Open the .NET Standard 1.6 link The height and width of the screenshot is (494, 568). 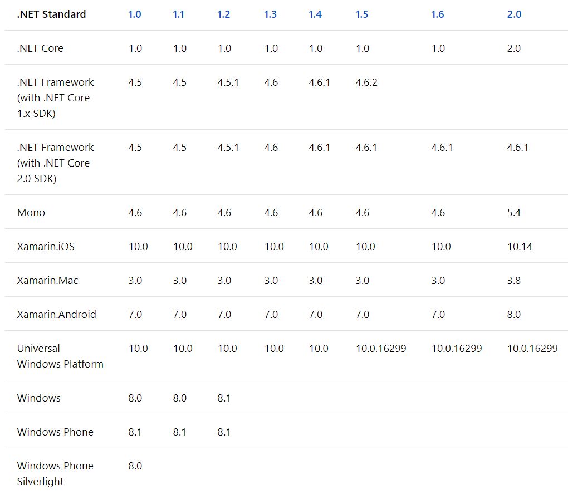tap(437, 14)
